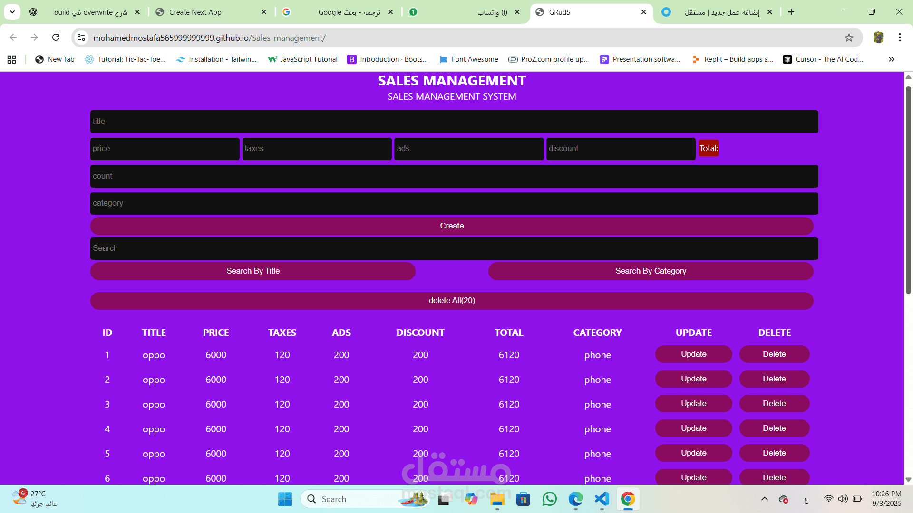Click the Create button
Image resolution: width=913 pixels, height=513 pixels.
452,226
